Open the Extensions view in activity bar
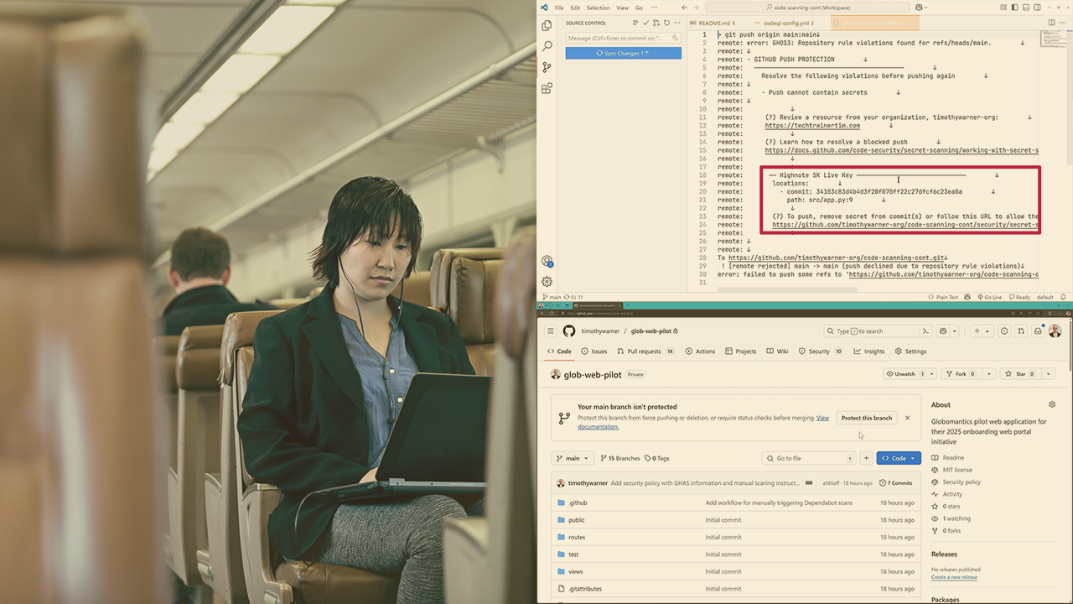This screenshot has width=1073, height=604. tap(547, 88)
